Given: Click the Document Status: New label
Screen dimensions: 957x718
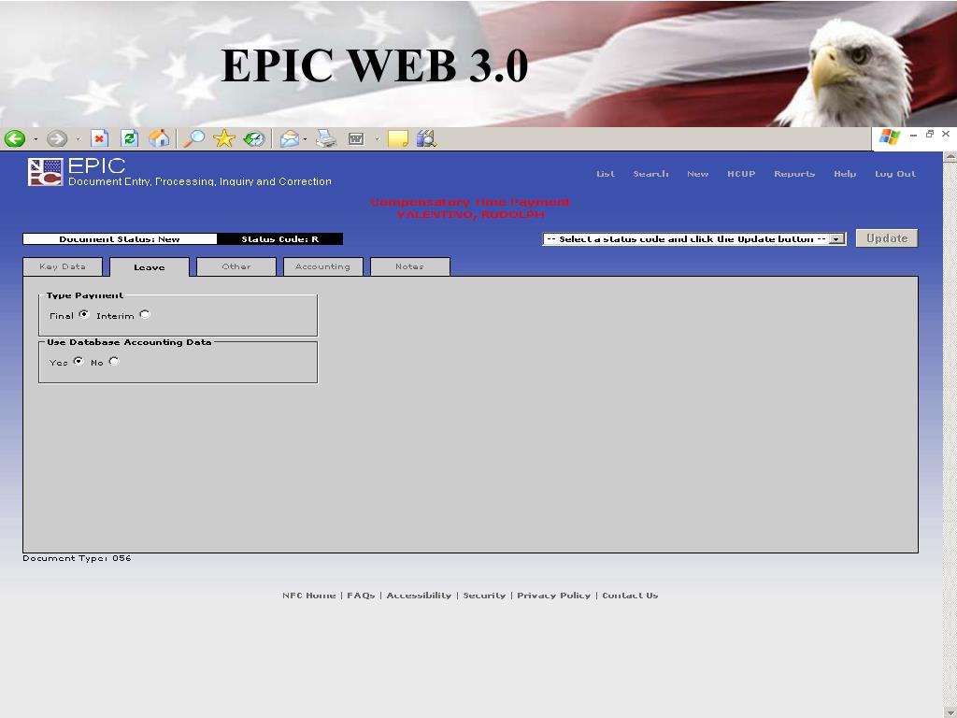Looking at the screenshot, I should point(120,238).
